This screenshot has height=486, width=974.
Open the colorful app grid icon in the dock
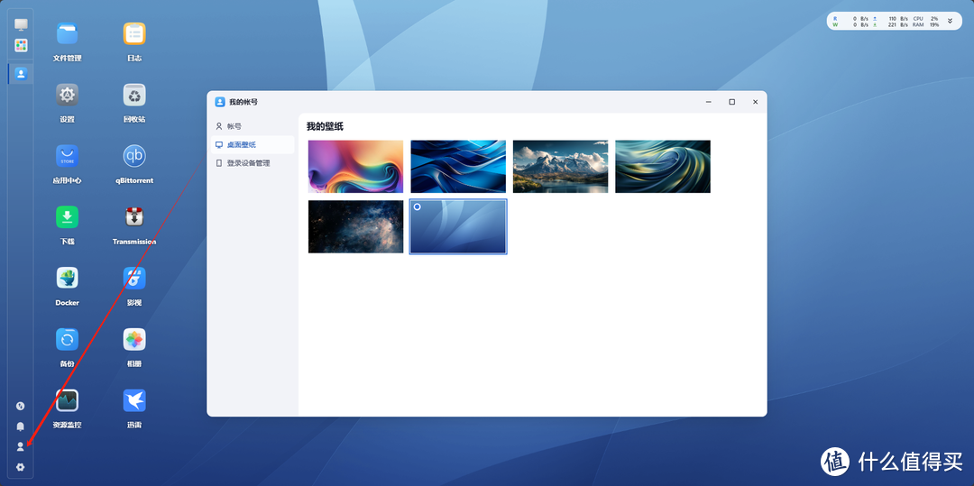pyautogui.click(x=21, y=45)
